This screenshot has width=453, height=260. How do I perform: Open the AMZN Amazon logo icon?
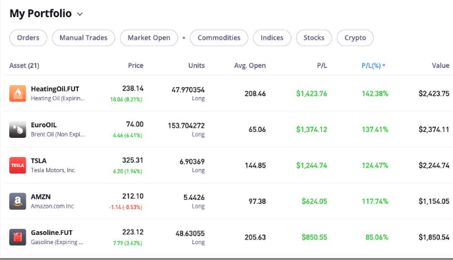18,201
